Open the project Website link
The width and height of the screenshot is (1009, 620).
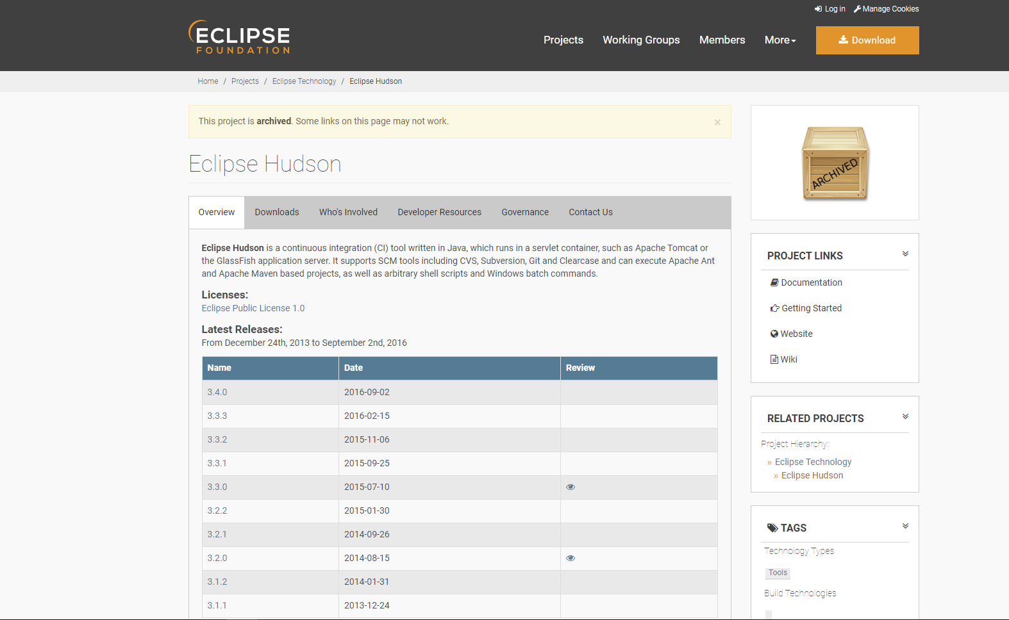[792, 334]
